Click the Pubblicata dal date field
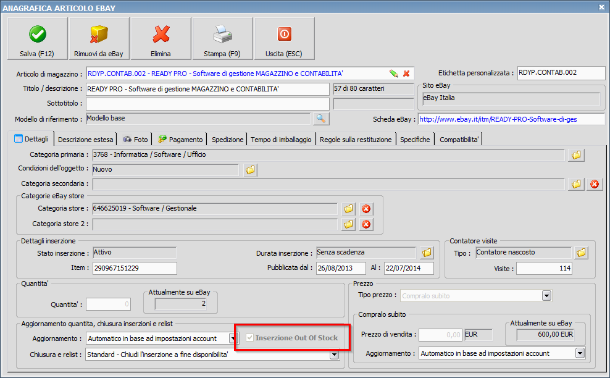Viewport: 610px width, 378px height. 341,268
